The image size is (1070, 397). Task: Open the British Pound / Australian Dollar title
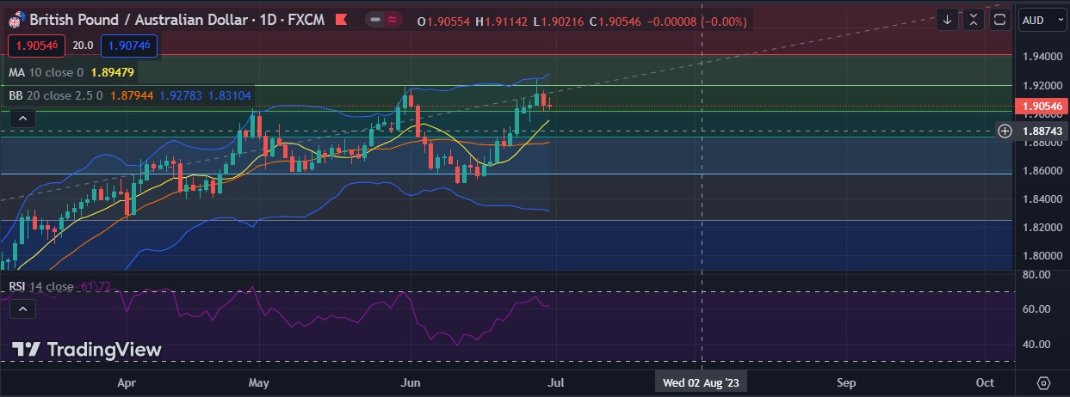pyautogui.click(x=139, y=20)
